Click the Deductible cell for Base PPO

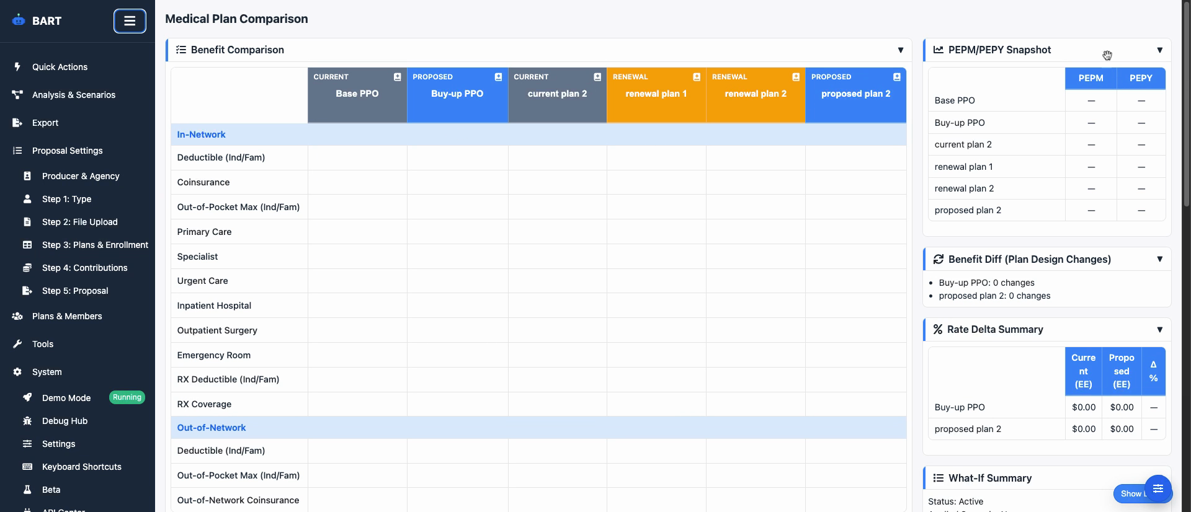(x=357, y=158)
